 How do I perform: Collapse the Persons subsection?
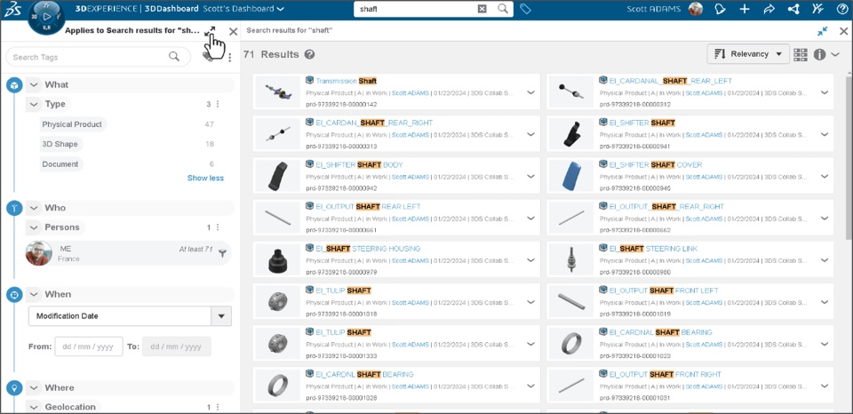pyautogui.click(x=34, y=227)
